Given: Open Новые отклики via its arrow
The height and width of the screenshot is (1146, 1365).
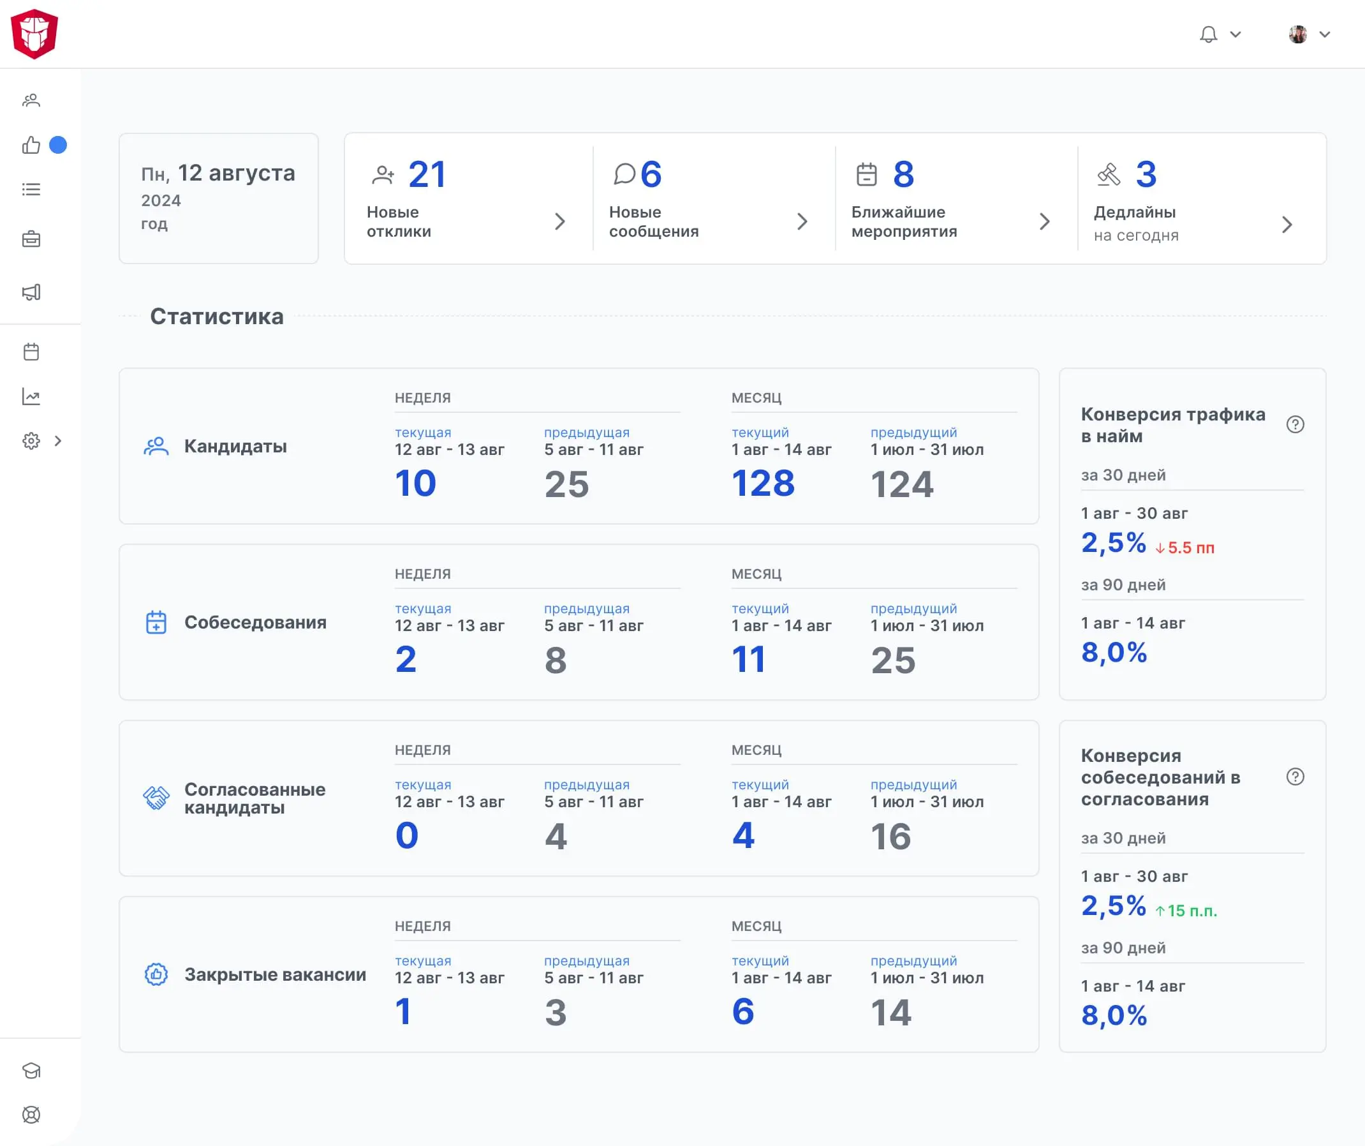Looking at the screenshot, I should click(x=559, y=222).
